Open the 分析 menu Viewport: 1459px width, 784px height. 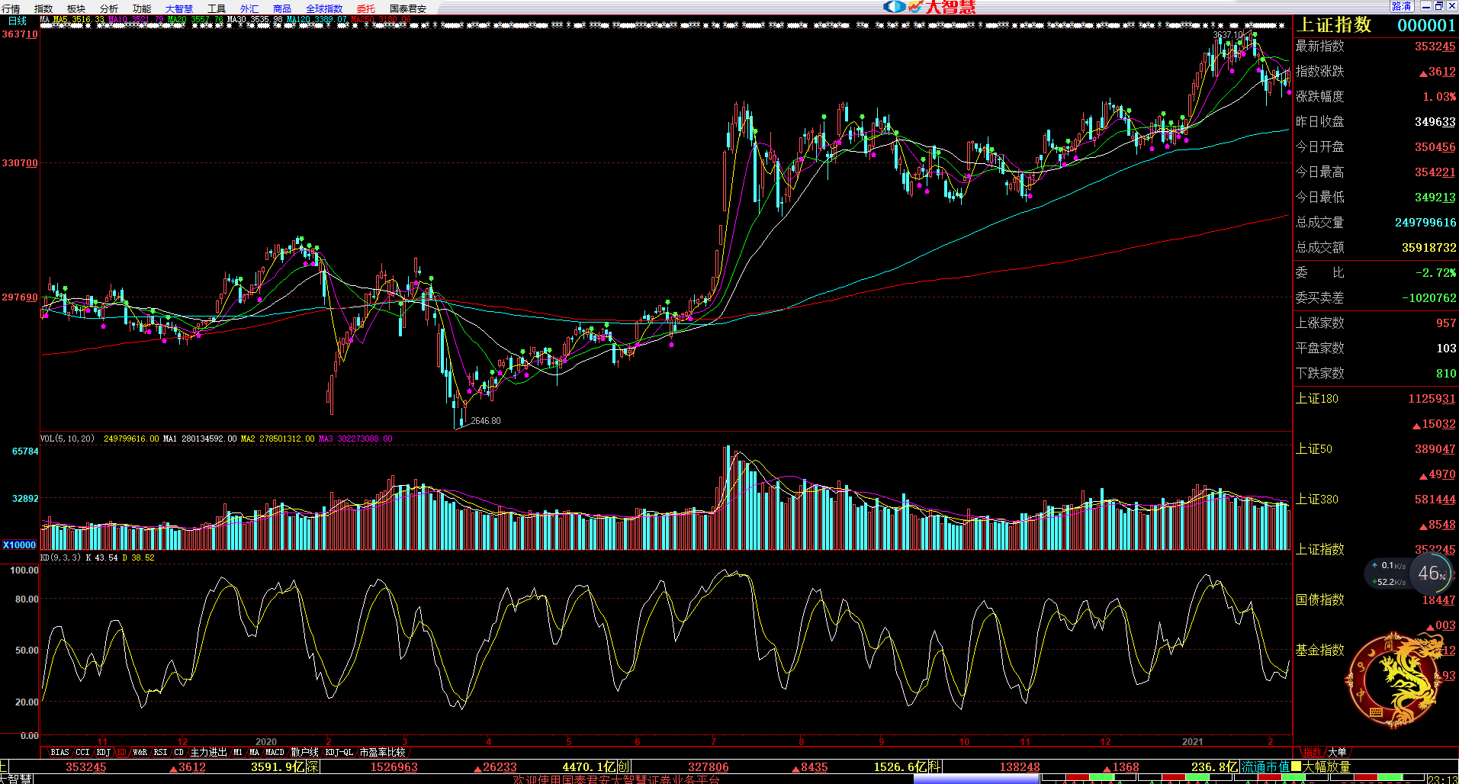(x=109, y=8)
